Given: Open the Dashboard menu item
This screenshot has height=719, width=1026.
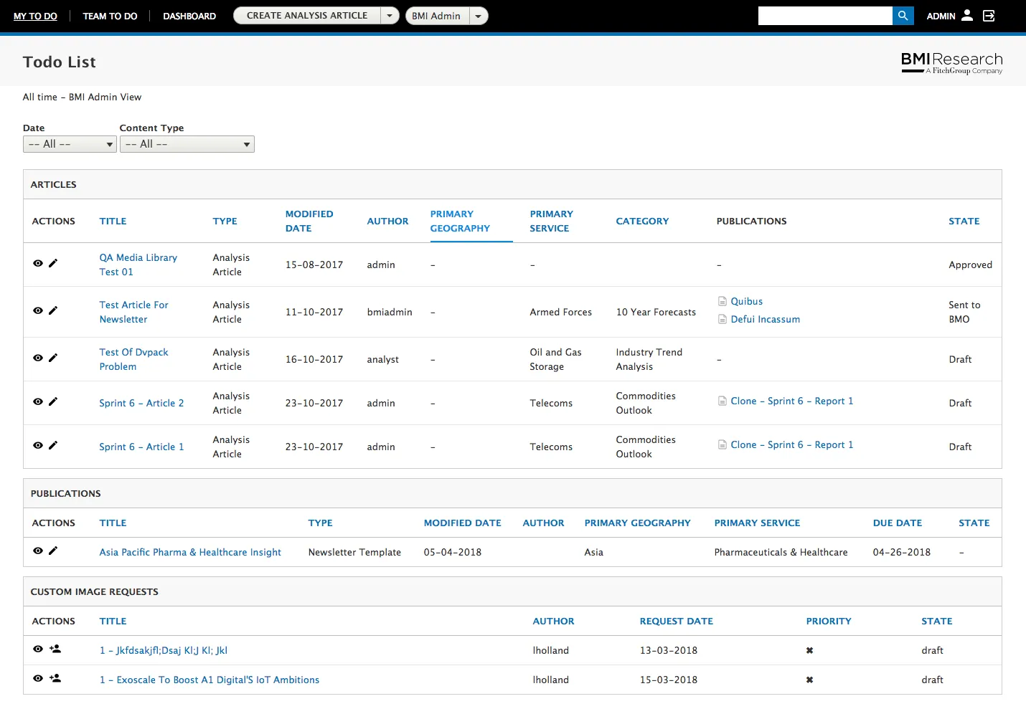Looking at the screenshot, I should (x=189, y=16).
